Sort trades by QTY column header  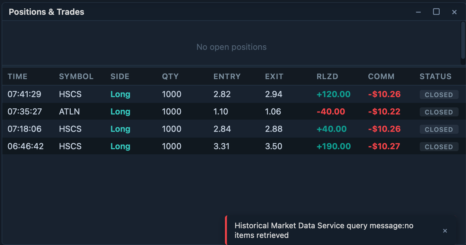click(x=170, y=77)
